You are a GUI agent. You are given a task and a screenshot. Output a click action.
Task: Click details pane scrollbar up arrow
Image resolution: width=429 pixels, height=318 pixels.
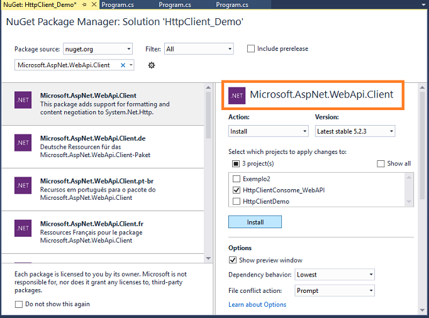pos(422,87)
